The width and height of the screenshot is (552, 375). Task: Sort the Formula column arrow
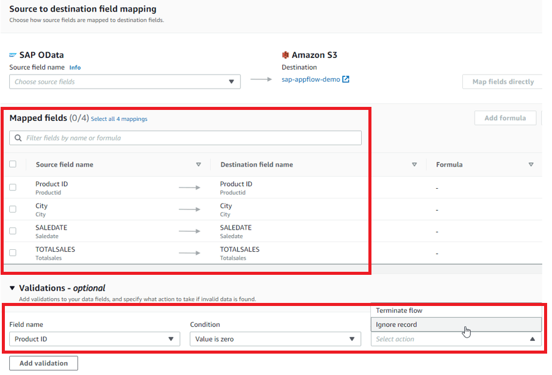(531, 164)
